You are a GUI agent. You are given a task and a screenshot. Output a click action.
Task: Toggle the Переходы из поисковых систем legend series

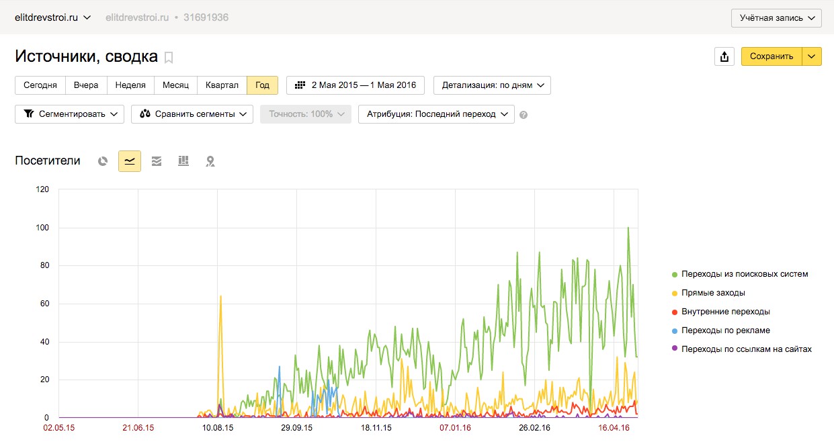coord(740,274)
